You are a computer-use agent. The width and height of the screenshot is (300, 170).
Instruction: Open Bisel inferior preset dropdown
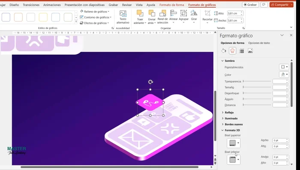coord(234,160)
